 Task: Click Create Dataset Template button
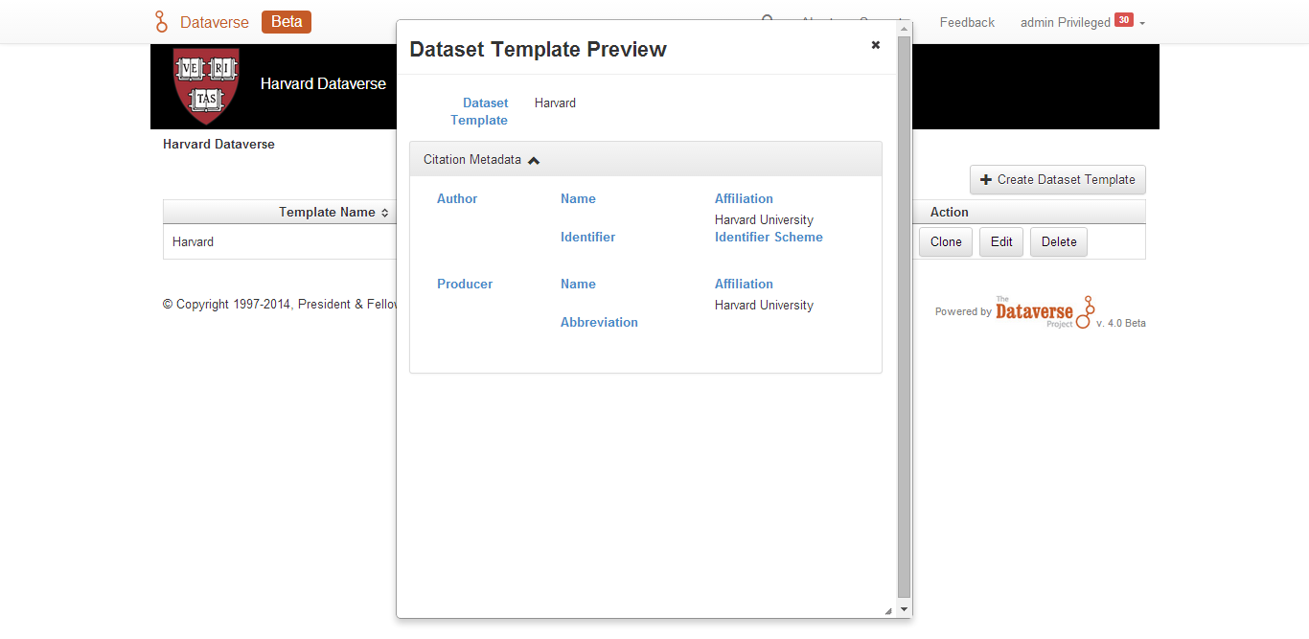(1058, 179)
